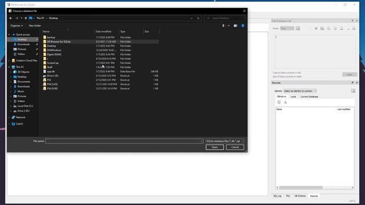Image resolution: width=365 pixels, height=205 pixels.
Task: Switch to the Local tab in Remote
Action: pyautogui.click(x=293, y=96)
